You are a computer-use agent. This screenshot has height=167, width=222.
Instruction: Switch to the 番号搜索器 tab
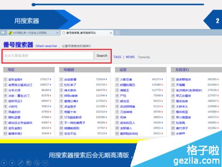(x=87, y=33)
